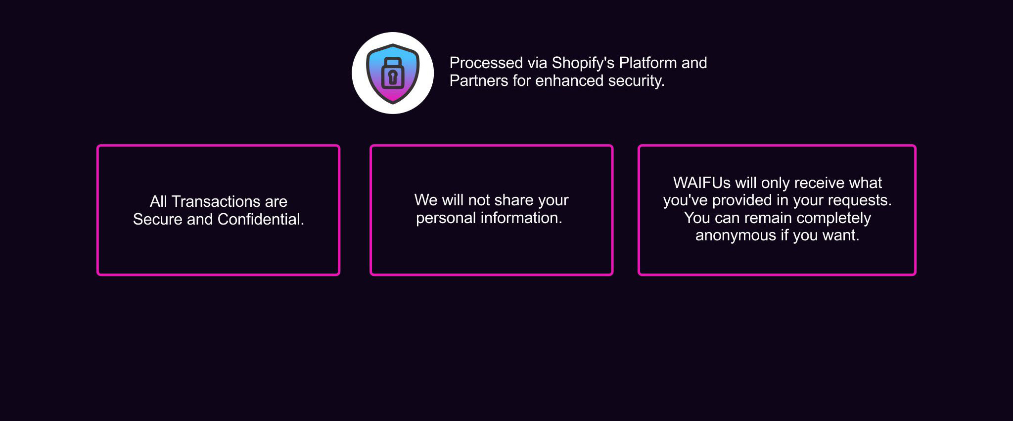The width and height of the screenshot is (1013, 421).
Task: Click the keyhole on the padlock
Action: coord(393,77)
